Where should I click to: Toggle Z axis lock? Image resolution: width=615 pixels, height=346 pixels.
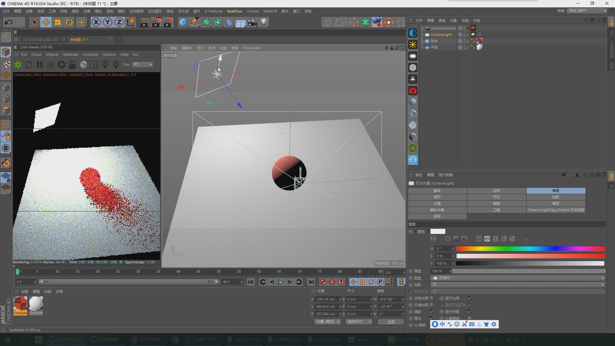point(119,22)
